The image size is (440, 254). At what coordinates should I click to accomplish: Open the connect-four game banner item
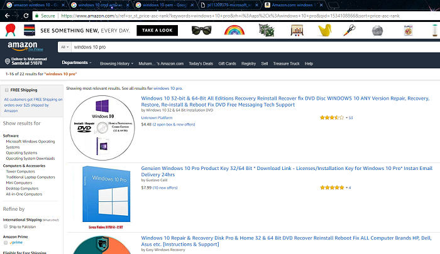point(297,30)
